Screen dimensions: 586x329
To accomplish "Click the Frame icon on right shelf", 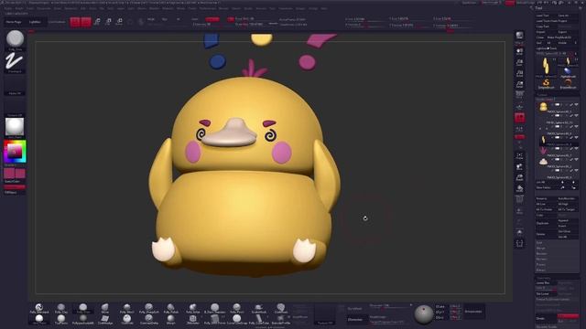I will tap(520, 156).
